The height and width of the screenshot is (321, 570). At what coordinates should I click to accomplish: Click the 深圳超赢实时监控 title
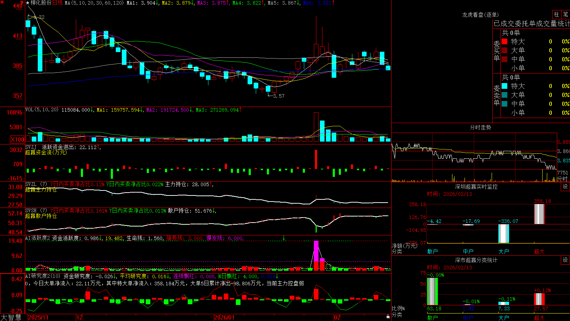pos(476,187)
